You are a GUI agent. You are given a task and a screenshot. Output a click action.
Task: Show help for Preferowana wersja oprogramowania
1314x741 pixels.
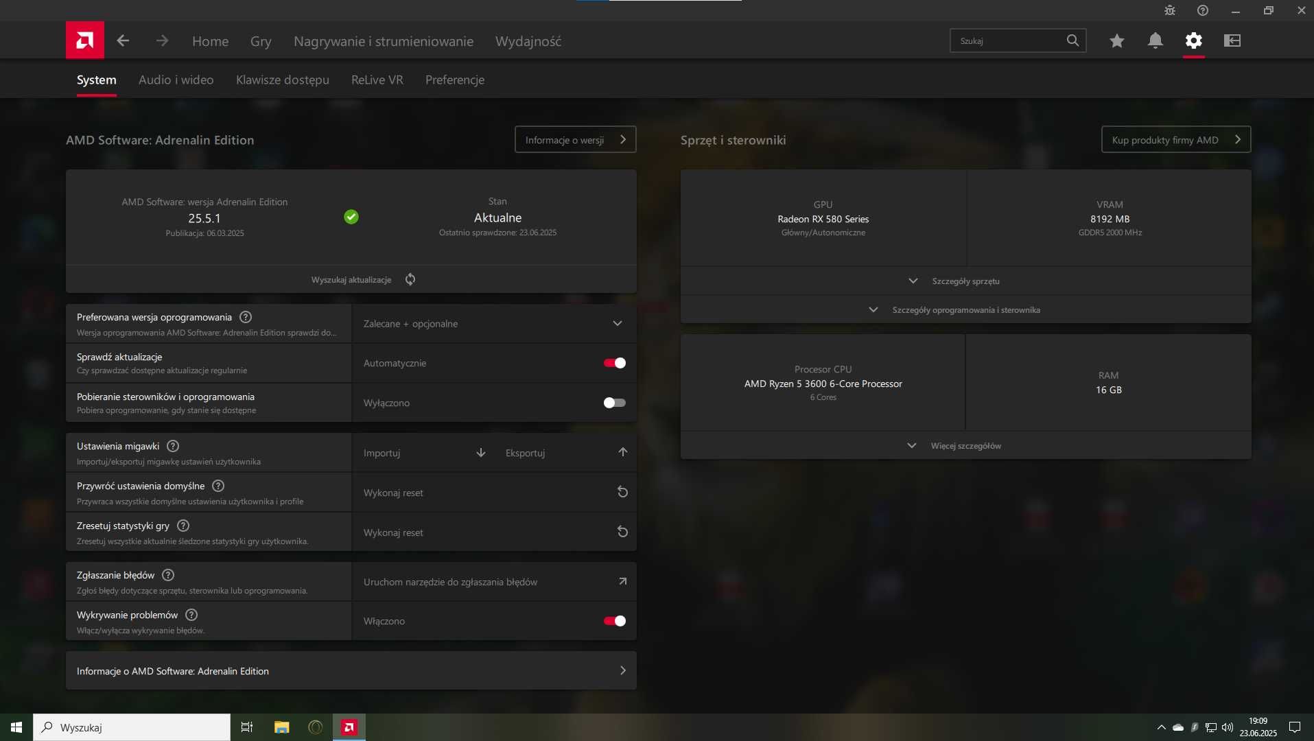[x=246, y=317]
